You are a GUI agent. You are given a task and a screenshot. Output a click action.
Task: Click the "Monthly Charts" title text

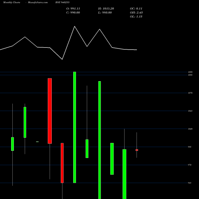pyautogui.click(x=12, y=2)
